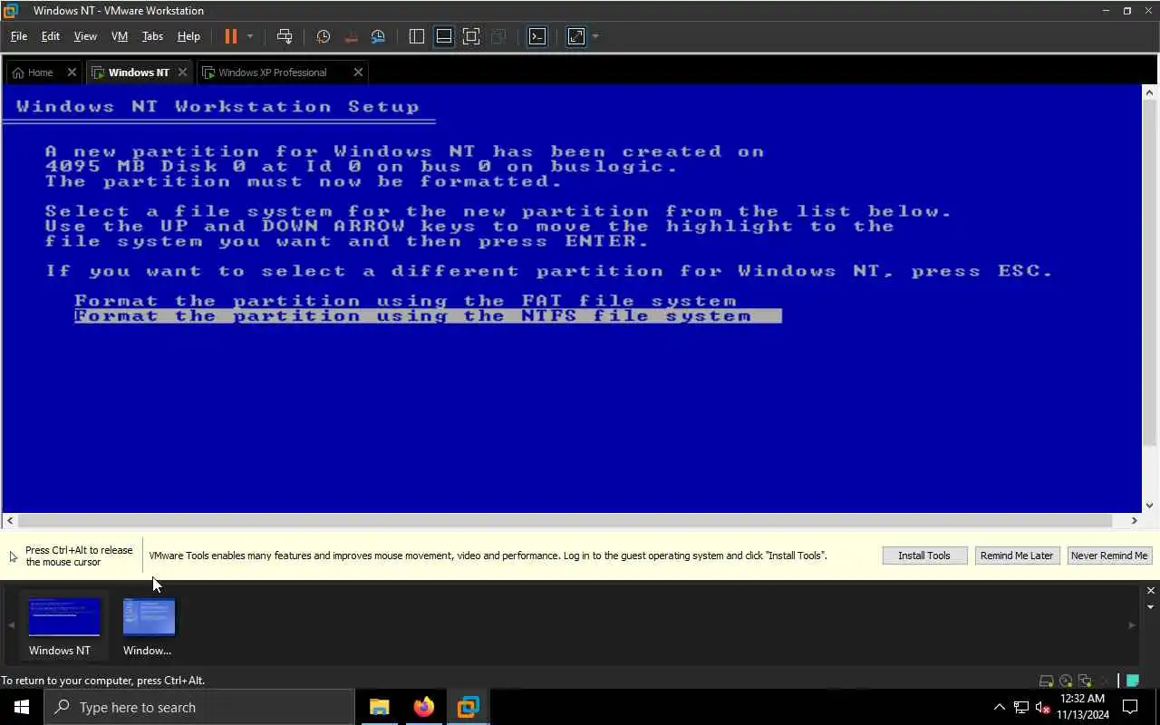Click the thumbnail bar left scroll arrow
The height and width of the screenshot is (725, 1160).
point(11,625)
